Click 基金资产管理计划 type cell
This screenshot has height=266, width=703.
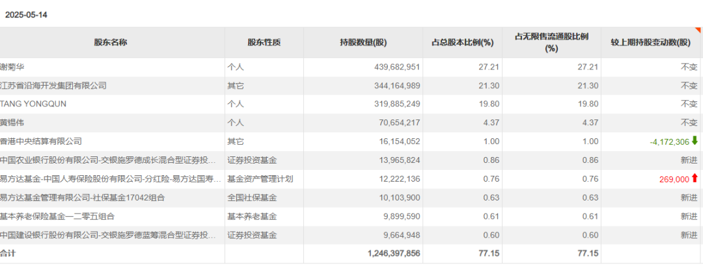click(x=260, y=179)
